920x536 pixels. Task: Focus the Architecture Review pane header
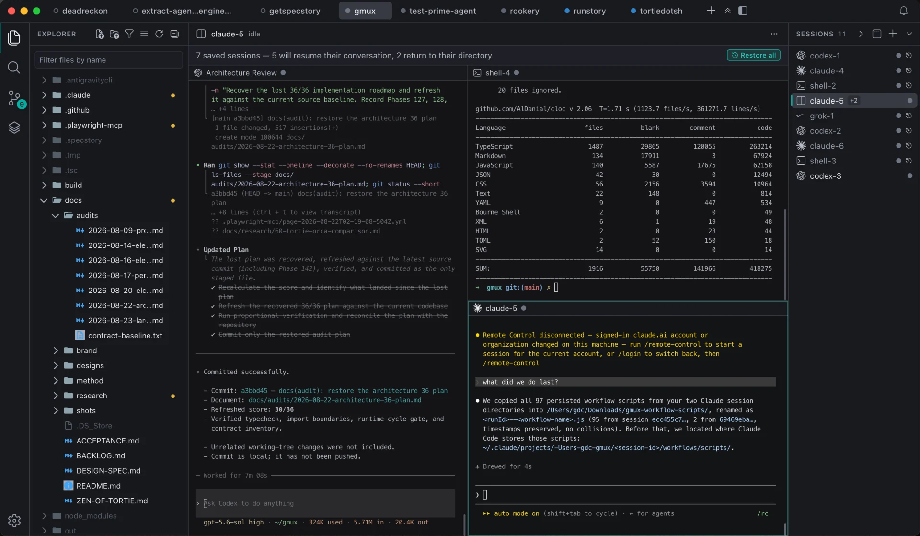pos(328,73)
